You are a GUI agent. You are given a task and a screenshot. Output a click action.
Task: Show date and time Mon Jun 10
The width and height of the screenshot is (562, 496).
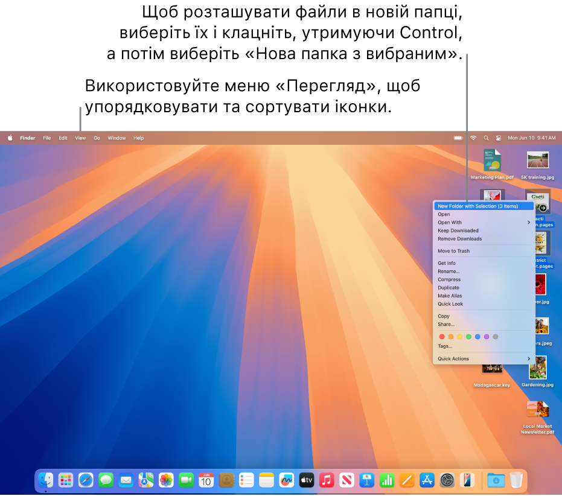click(532, 138)
